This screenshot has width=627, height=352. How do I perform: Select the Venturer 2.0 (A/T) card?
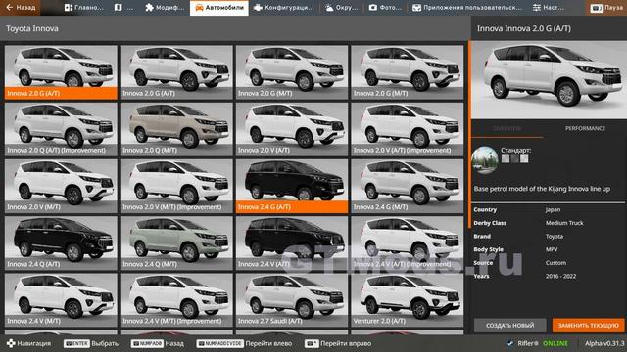pyautogui.click(x=408, y=300)
